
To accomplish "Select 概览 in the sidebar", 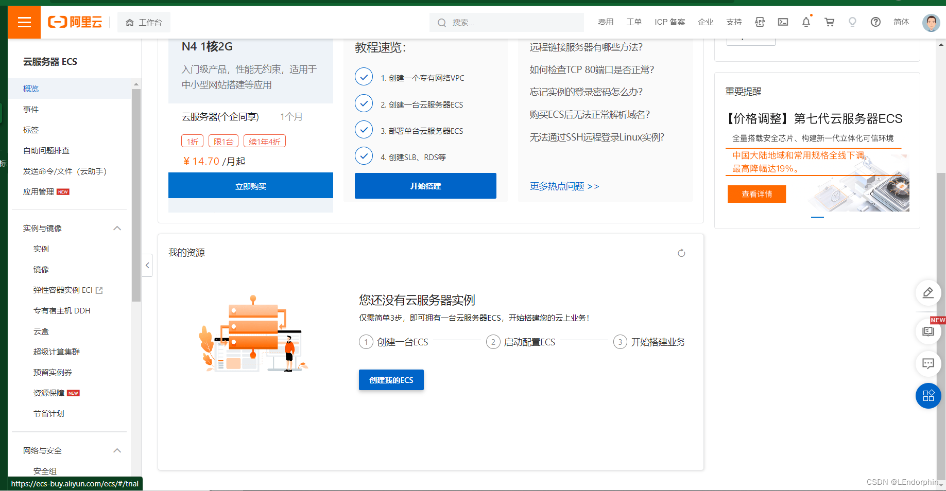I will tap(70, 89).
